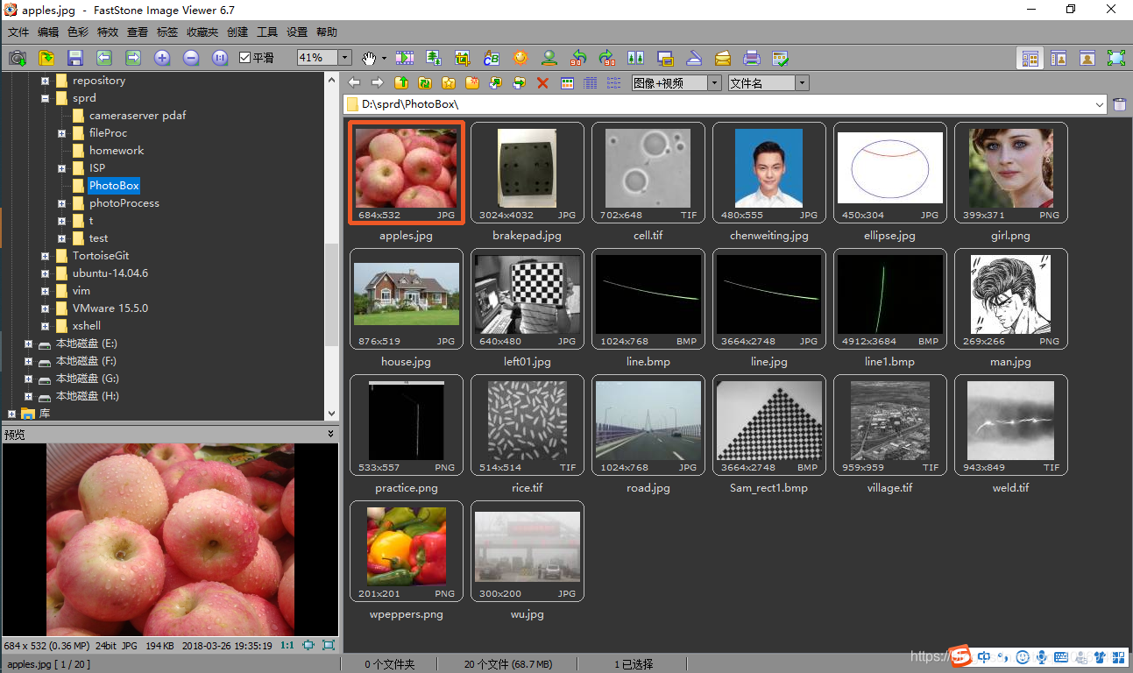Select the clone stamp tool
The height and width of the screenshot is (673, 1133).
549,58
